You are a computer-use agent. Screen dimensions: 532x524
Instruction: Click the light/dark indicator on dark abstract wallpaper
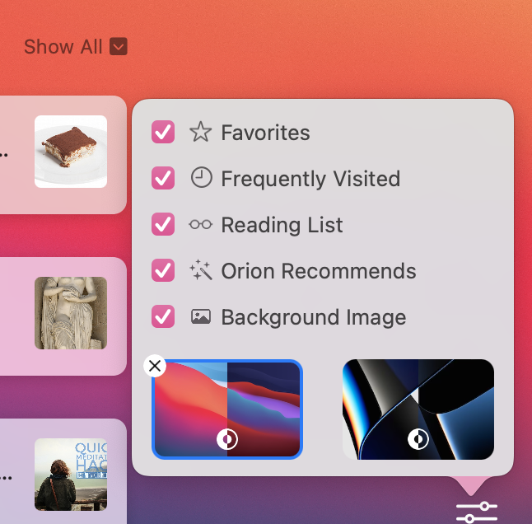(x=418, y=439)
